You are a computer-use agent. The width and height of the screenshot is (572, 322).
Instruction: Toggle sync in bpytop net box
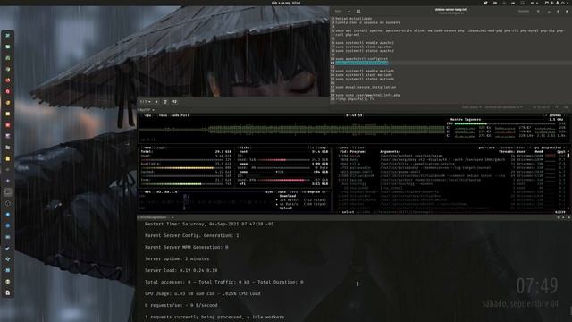(x=270, y=192)
